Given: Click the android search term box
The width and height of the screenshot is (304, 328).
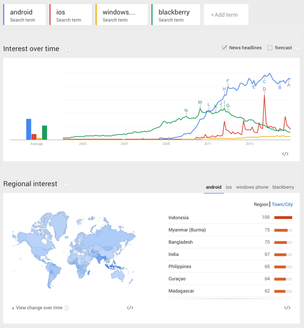Looking at the screenshot, I should (x=24, y=15).
